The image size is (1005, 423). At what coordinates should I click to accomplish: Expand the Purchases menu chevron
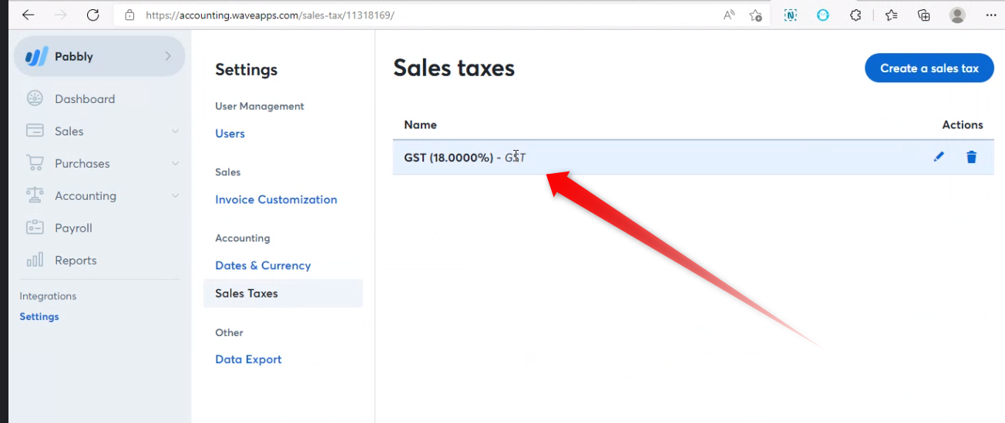pos(175,164)
